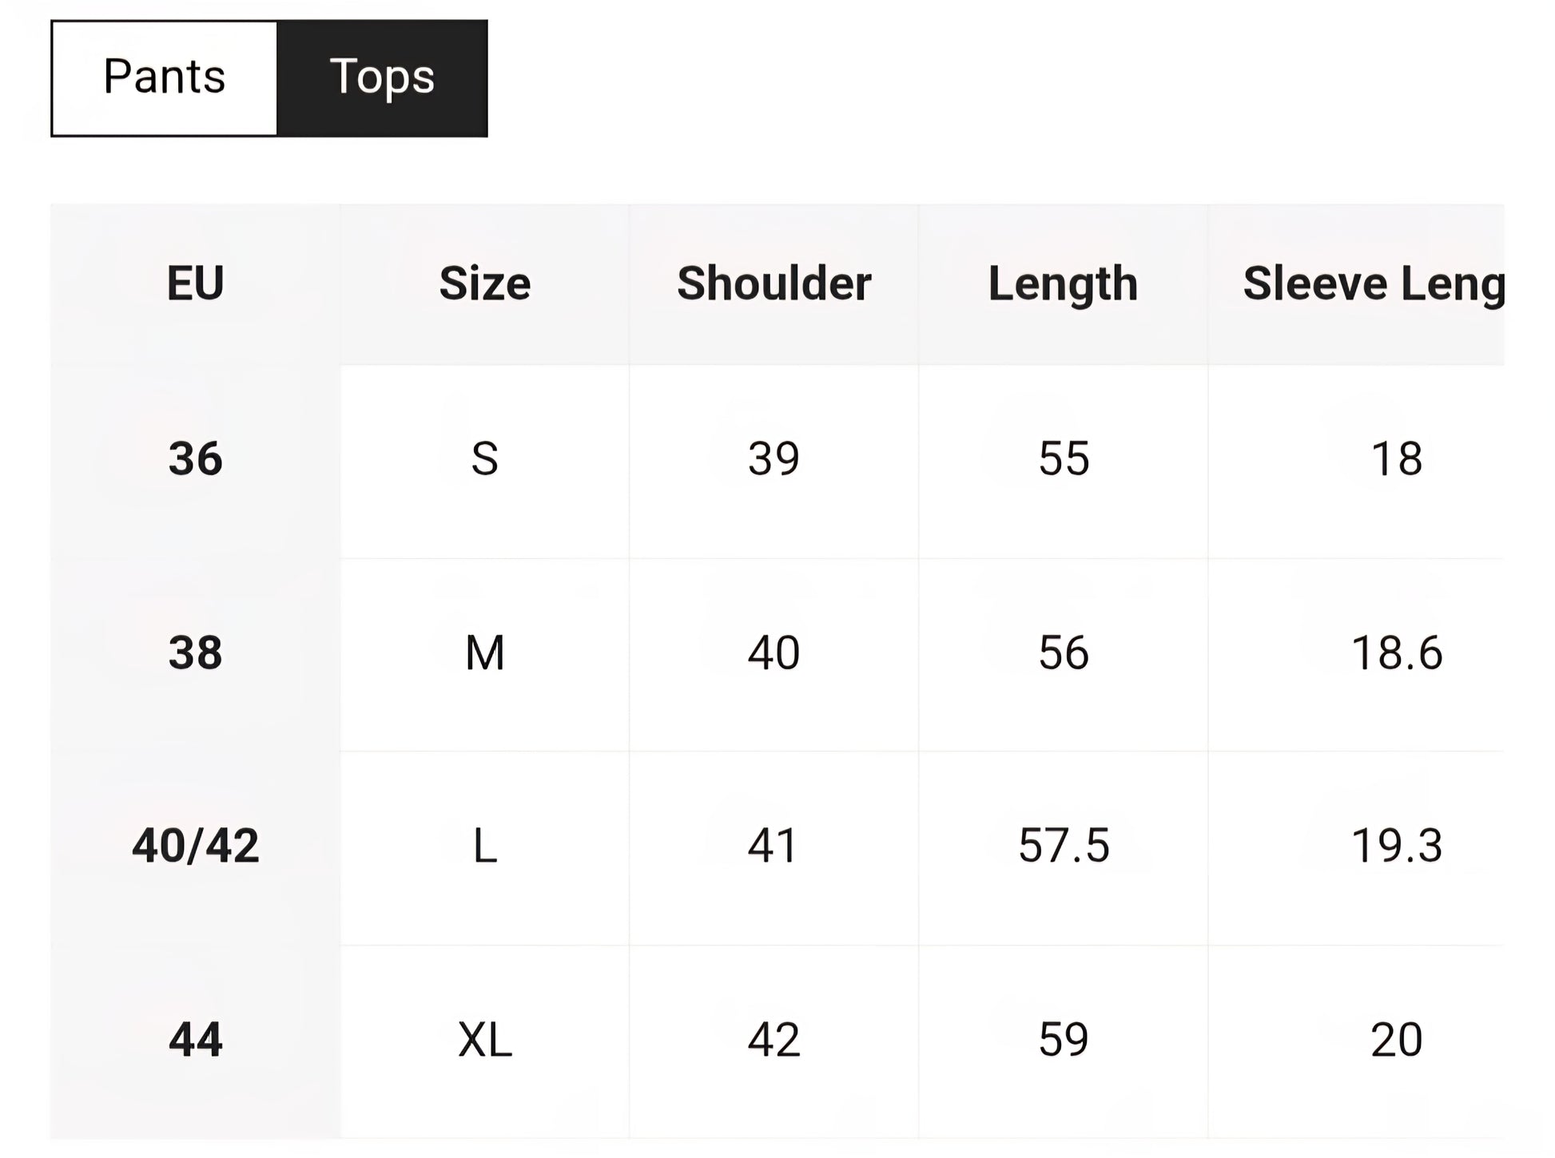The image size is (1555, 1158).
Task: Click the Sleeve Length column header
Action: (x=1373, y=284)
